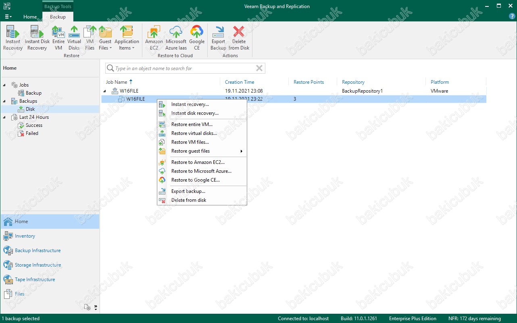The width and height of the screenshot is (517, 323).
Task: Click BackupRepository1 cell
Action: click(362, 91)
